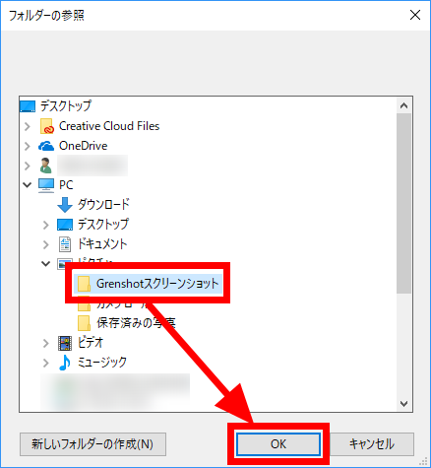Viewport: 431px width, 468px height.
Task: Select the ダウンロード label
Action: point(103,205)
